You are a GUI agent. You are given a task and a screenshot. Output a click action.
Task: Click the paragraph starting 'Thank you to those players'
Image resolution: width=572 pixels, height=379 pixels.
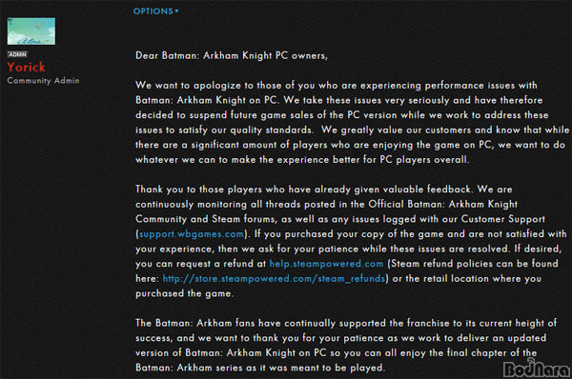click(351, 241)
